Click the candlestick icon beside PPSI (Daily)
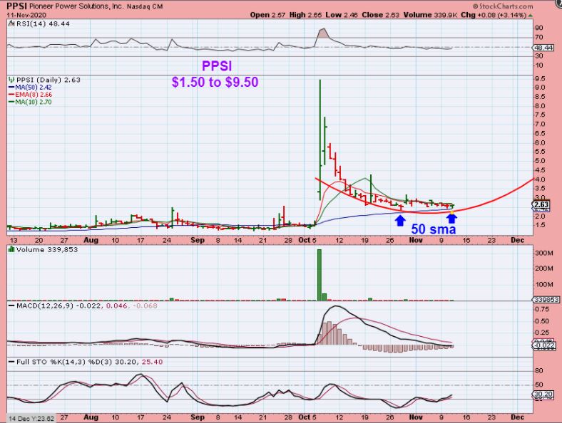 pos(11,80)
